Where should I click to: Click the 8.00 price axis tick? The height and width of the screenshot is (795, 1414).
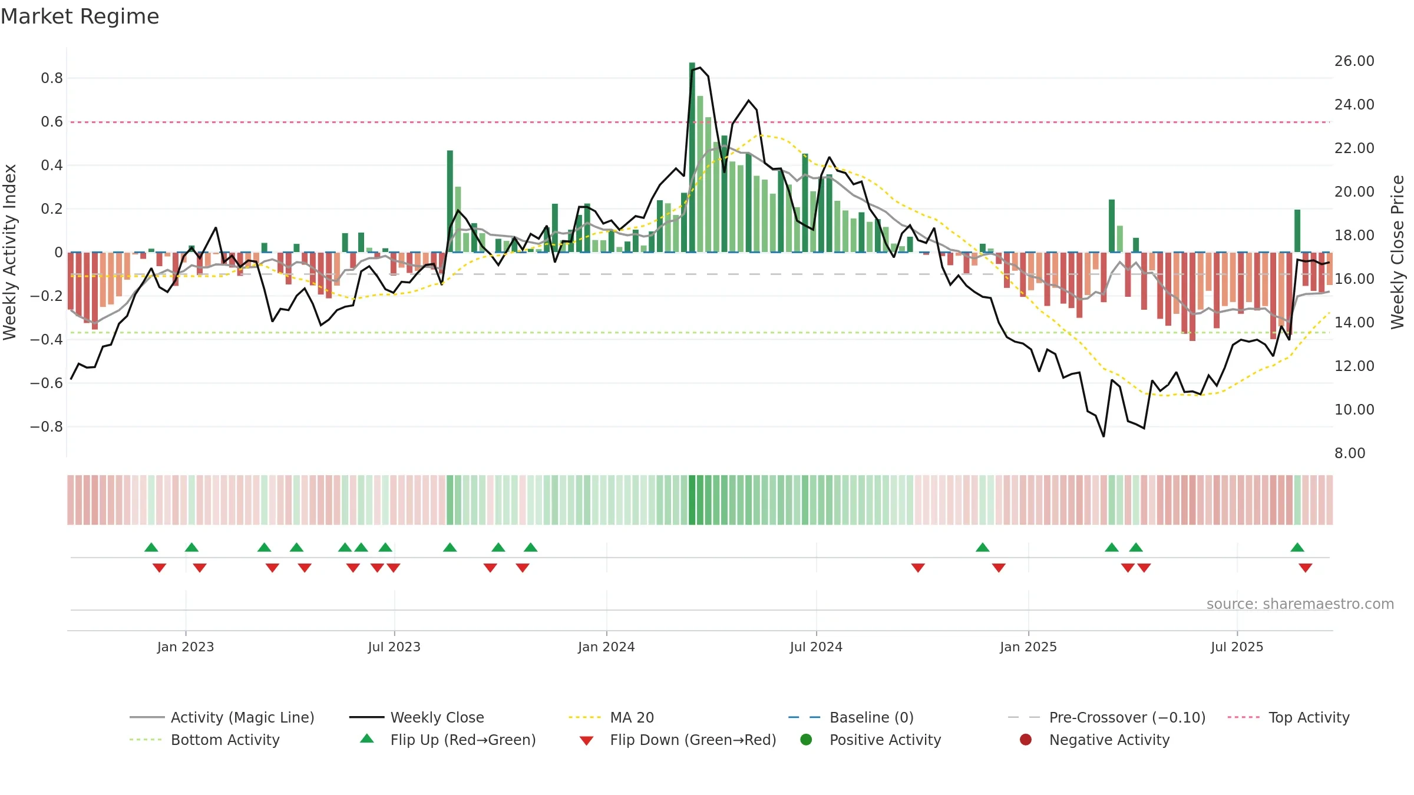[1350, 453]
